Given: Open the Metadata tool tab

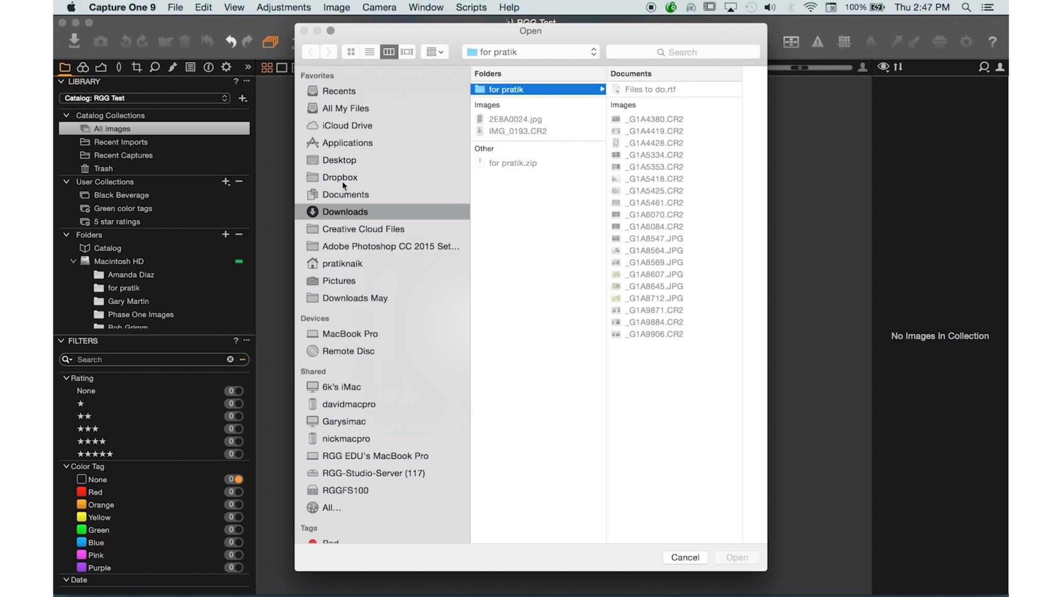Looking at the screenshot, I should point(191,67).
